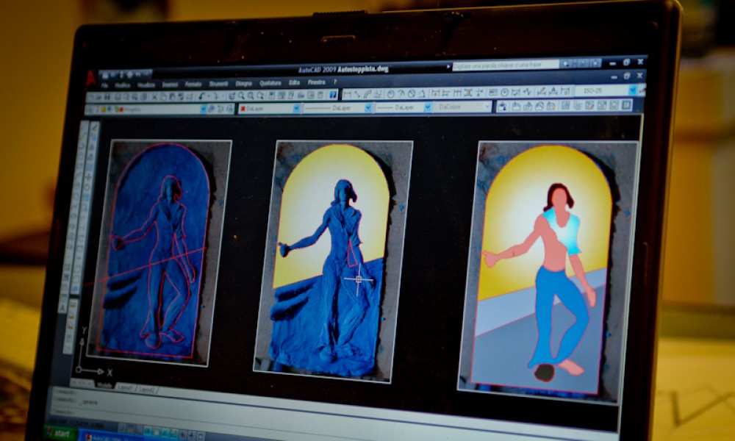Select the Zoom Realtime magnifier icon
Viewport: 735px width, 441px height.
pos(241,96)
